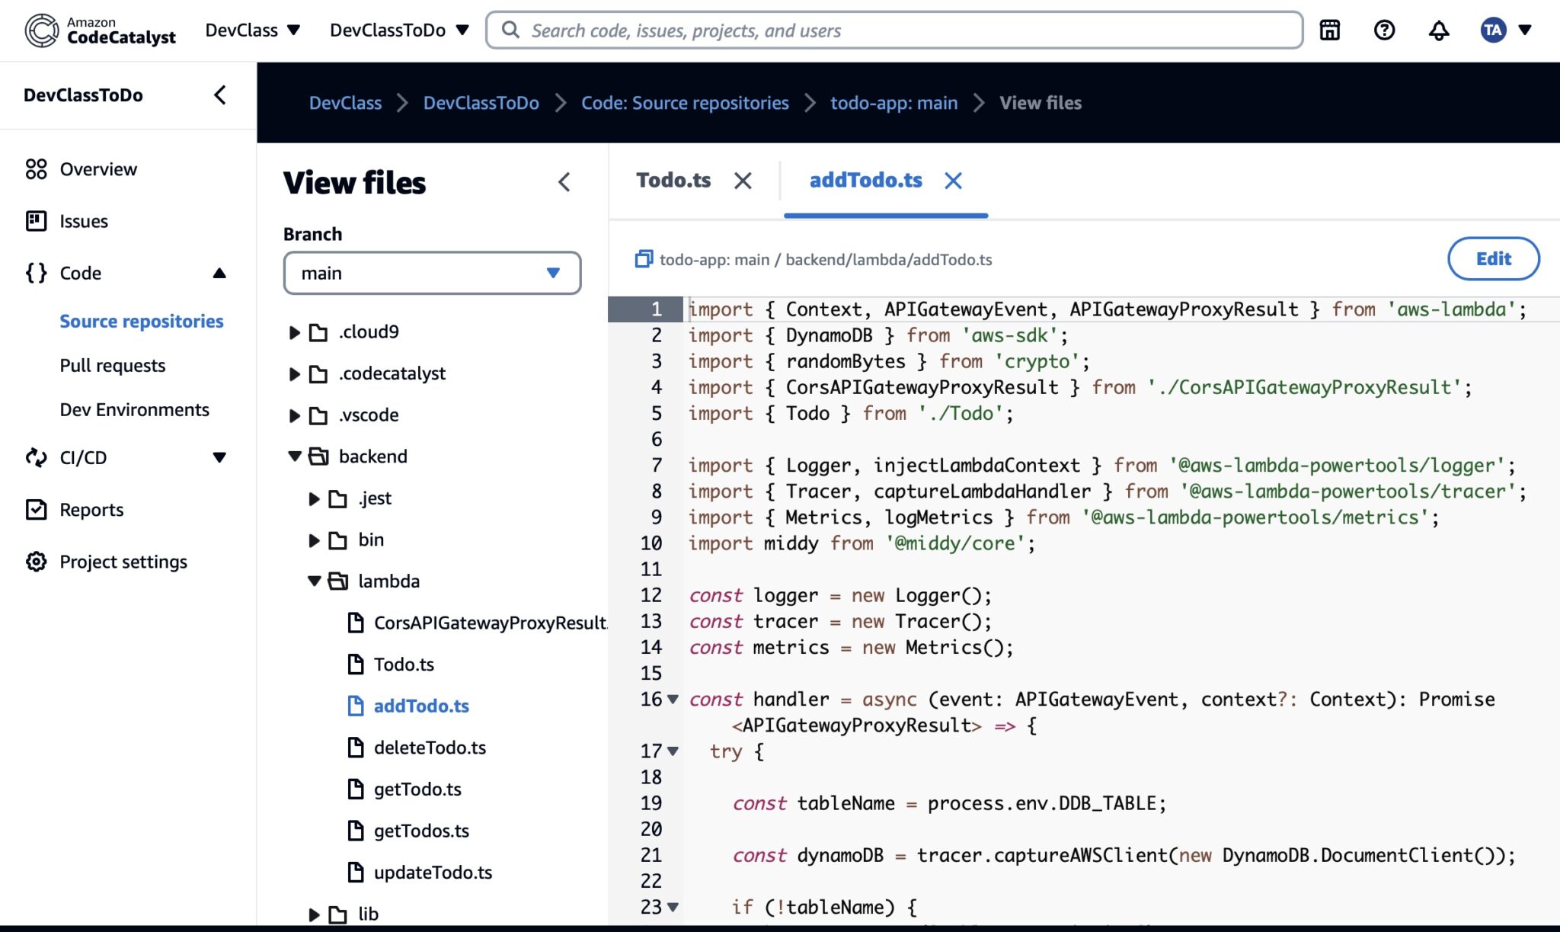
Task: Close the addTodo.ts tab
Action: [953, 181]
